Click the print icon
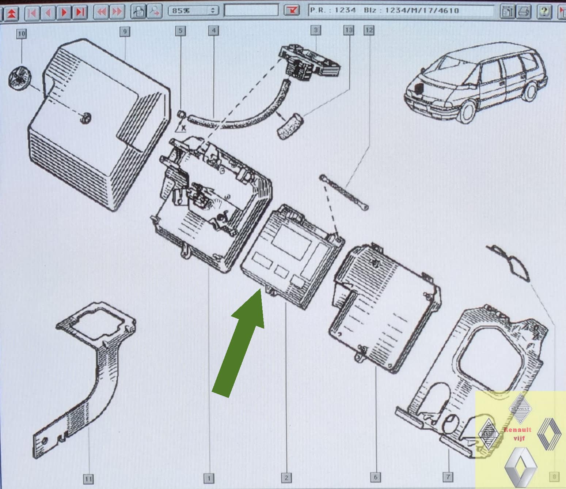The height and width of the screenshot is (489, 566). click(x=524, y=12)
